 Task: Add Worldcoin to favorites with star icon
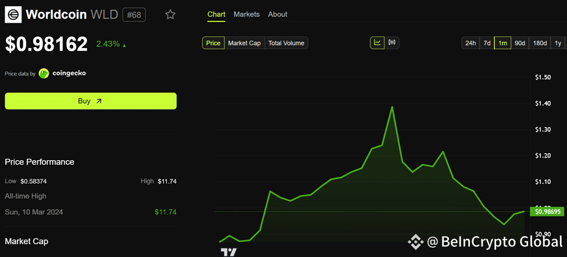(x=170, y=15)
